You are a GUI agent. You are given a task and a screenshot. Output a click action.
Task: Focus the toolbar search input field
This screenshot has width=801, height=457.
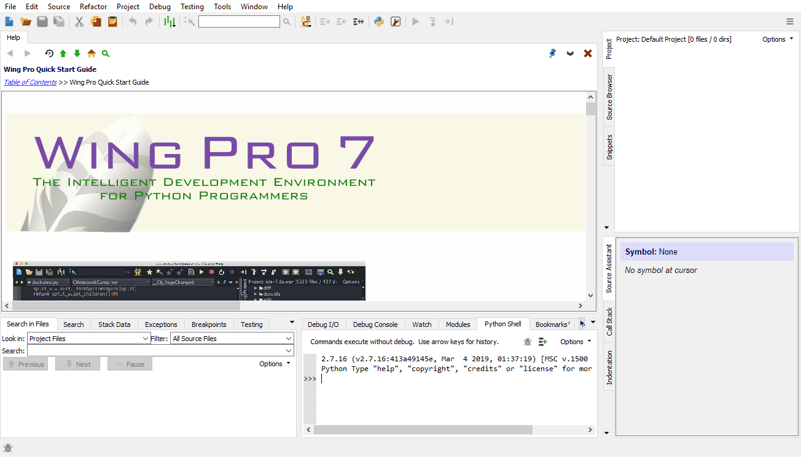point(239,21)
